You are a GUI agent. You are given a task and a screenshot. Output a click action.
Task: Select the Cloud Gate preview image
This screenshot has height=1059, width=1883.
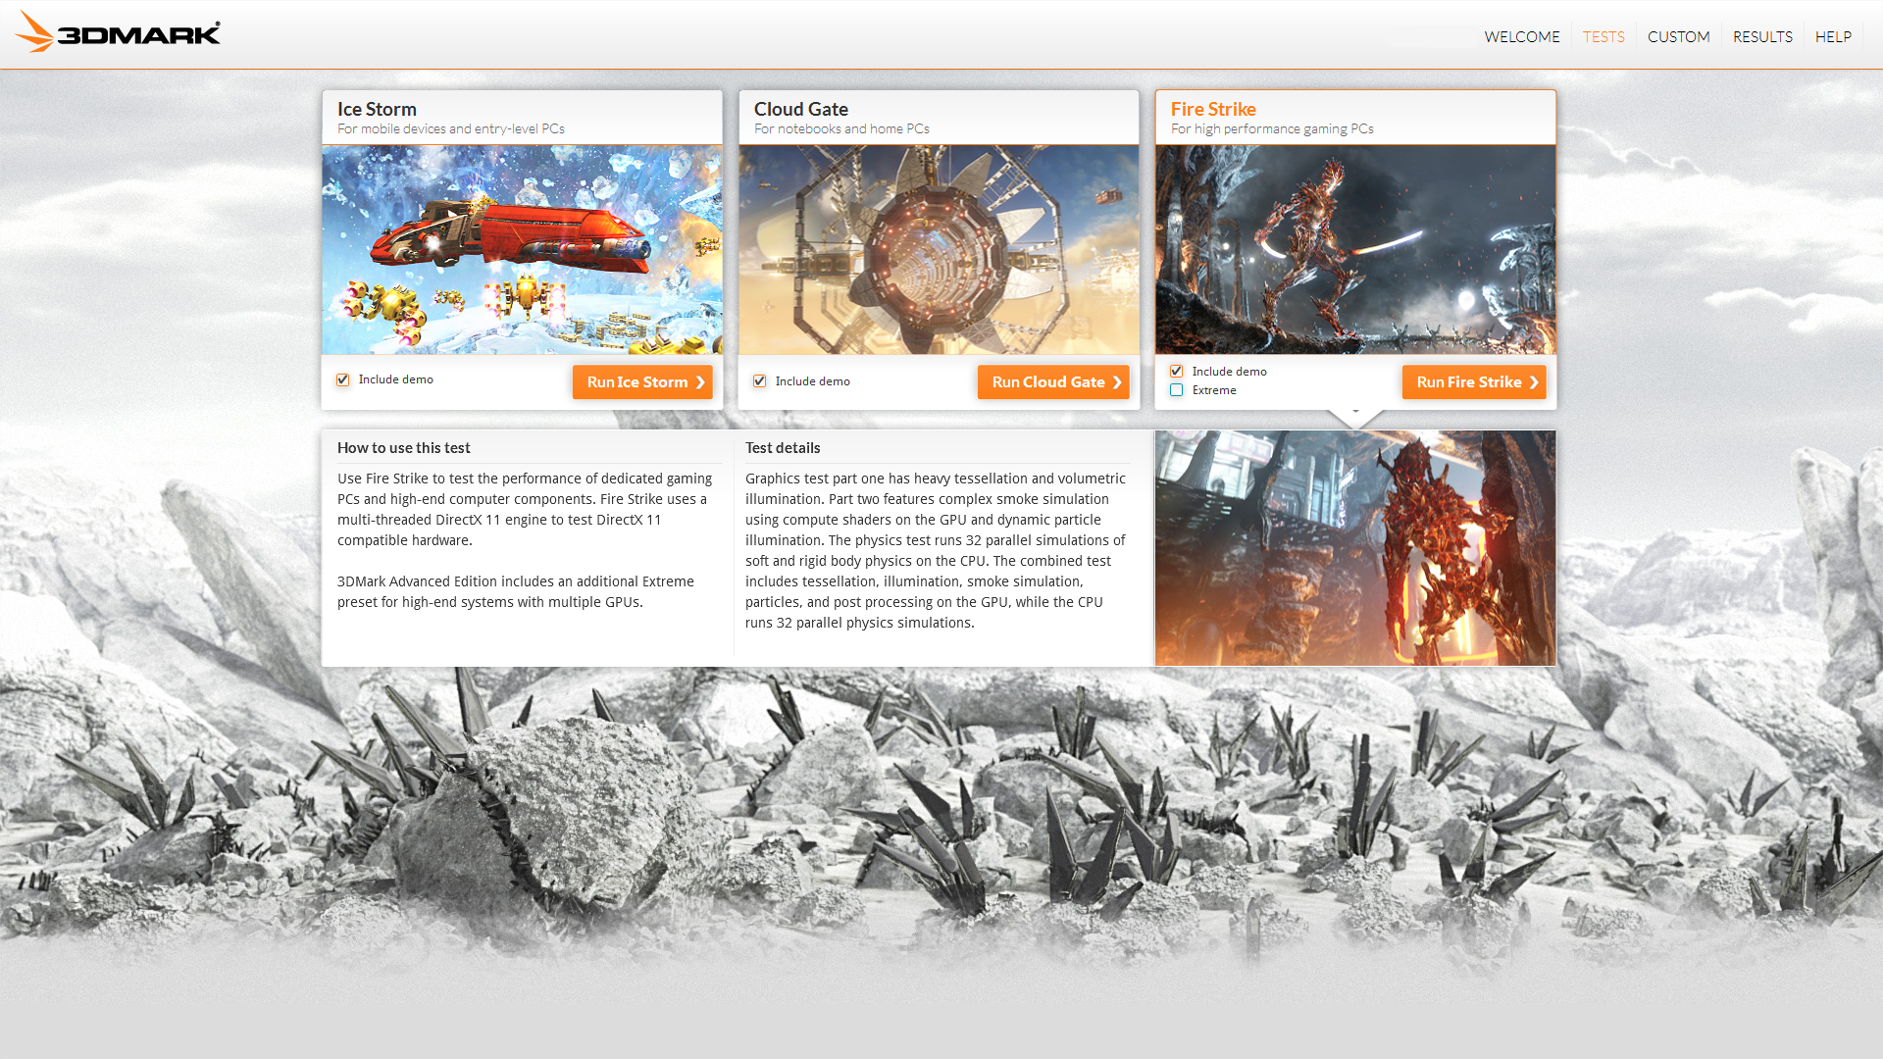pos(939,249)
